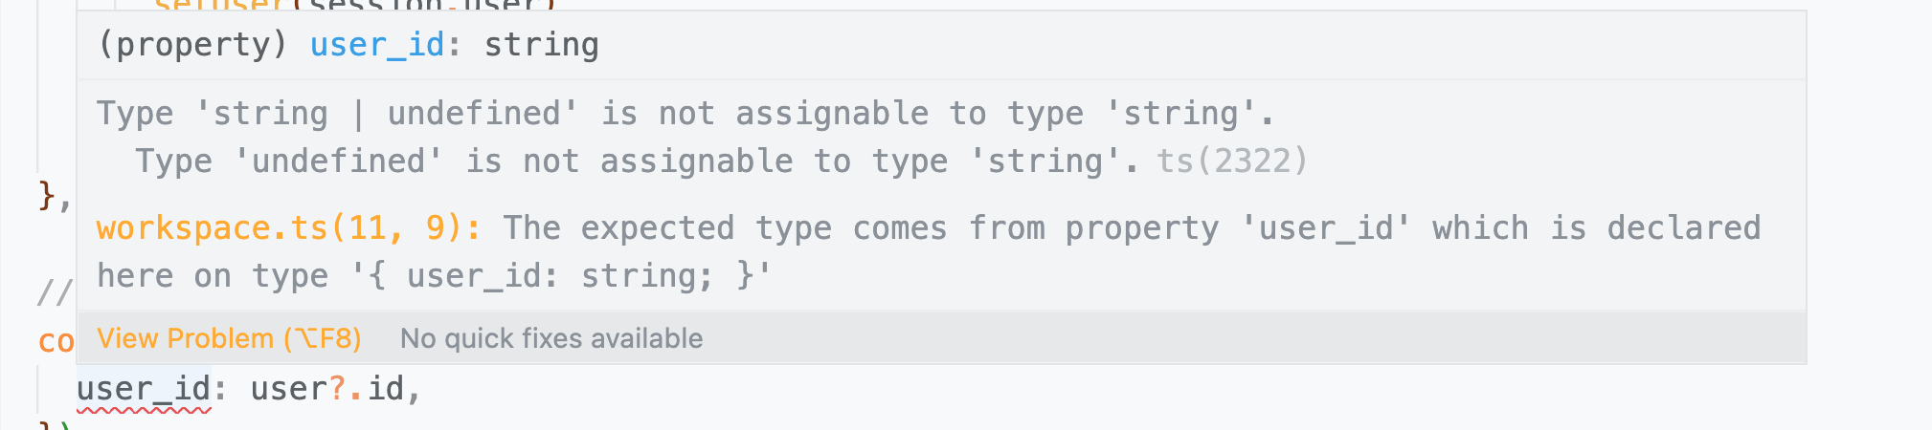
Task: Click the orange co keyword fragment
Action: click(56, 341)
